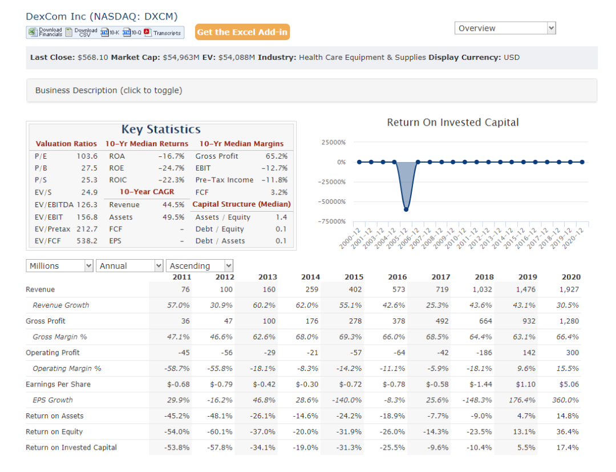Click the Revenue row label
Screen dimensions: 616x472
point(40,289)
